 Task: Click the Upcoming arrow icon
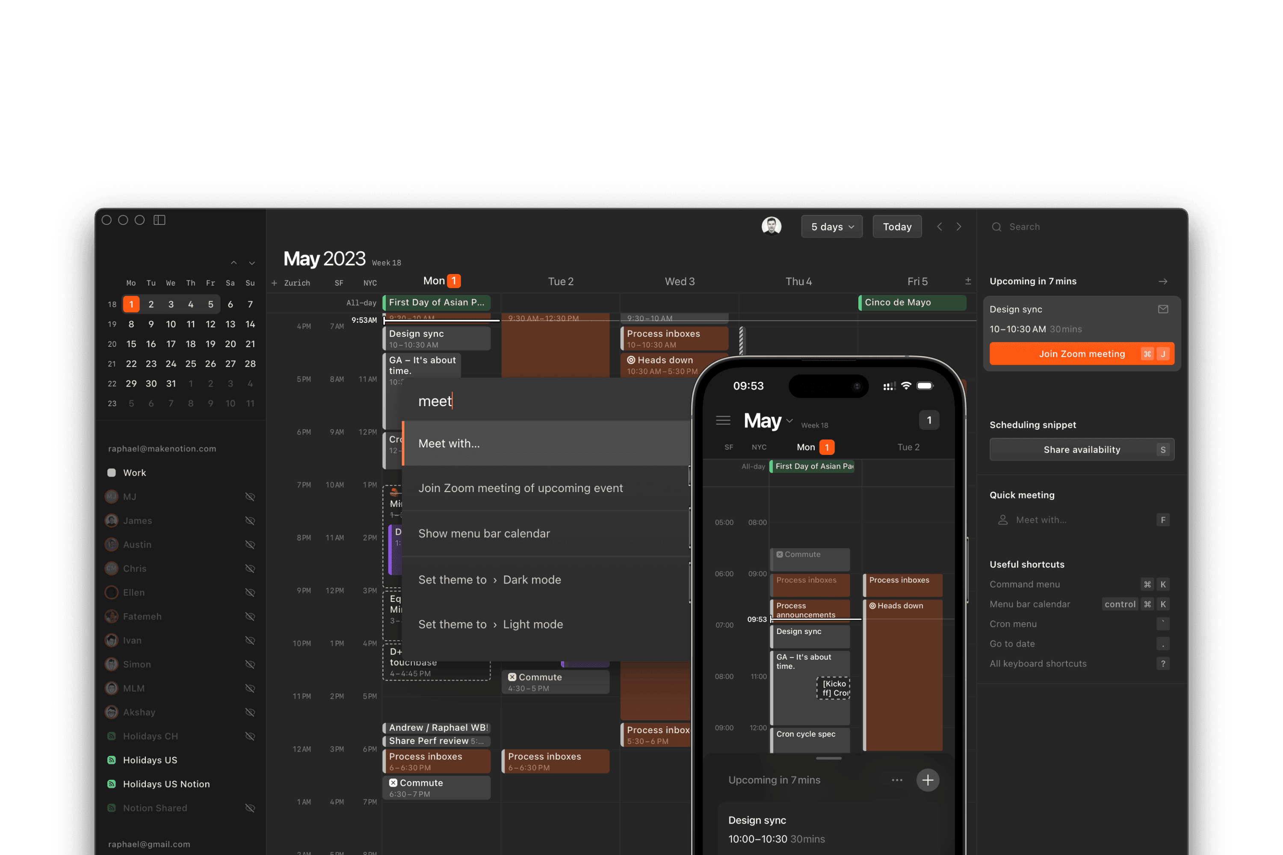pos(1163,281)
